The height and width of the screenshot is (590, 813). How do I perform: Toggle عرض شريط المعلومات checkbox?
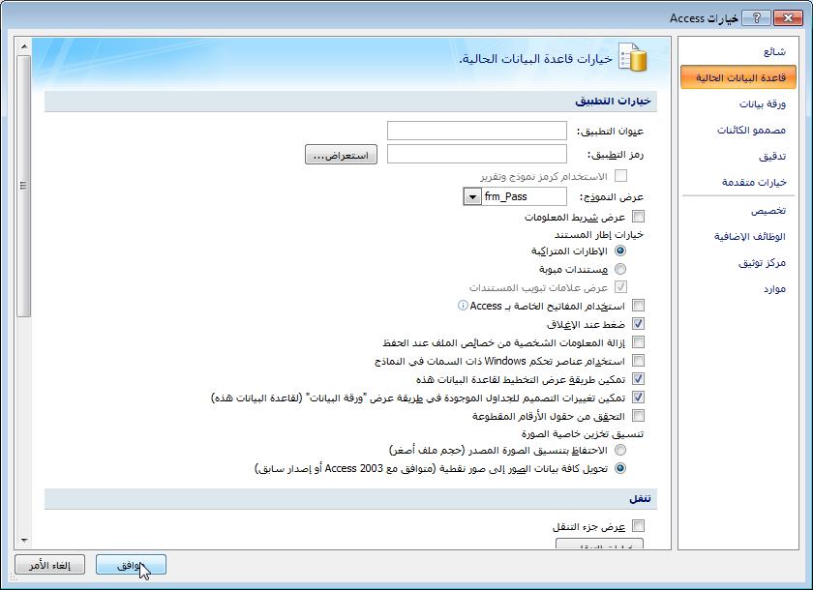[x=638, y=217]
